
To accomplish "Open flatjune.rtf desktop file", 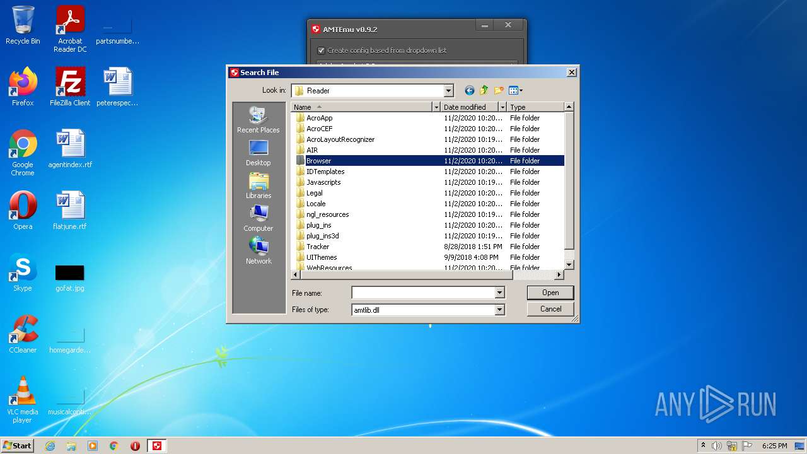I will [x=70, y=211].
